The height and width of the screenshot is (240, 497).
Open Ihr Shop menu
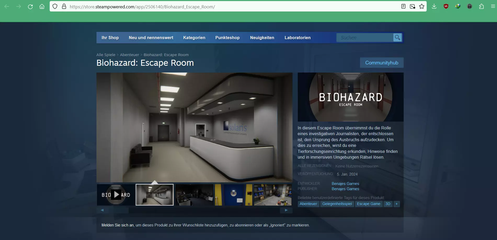click(110, 38)
